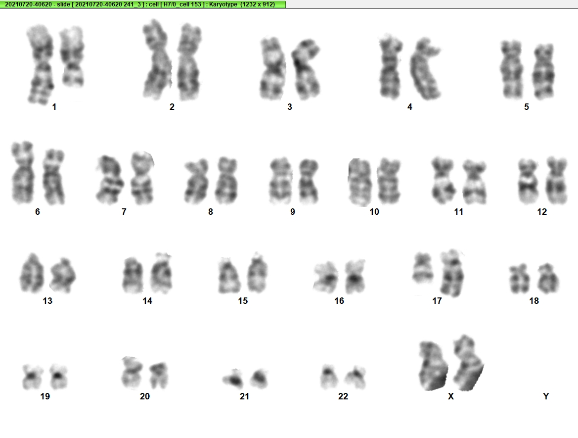The image size is (578, 438).
Task: Select the right chromosome 15 image
Action: click(257, 273)
